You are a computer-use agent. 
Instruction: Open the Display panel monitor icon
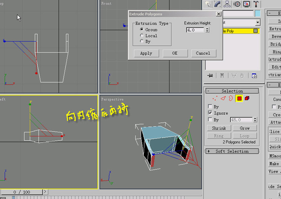[x=246, y=4]
